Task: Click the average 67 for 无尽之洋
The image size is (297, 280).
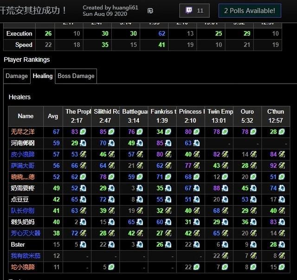Action: (56, 132)
